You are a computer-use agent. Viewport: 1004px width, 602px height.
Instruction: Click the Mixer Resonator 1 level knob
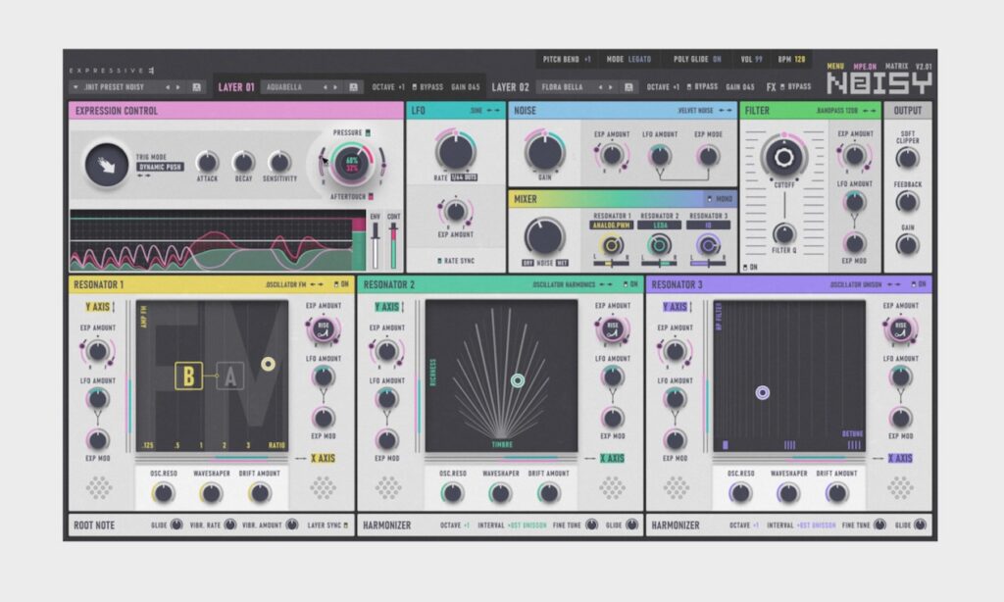pos(611,245)
